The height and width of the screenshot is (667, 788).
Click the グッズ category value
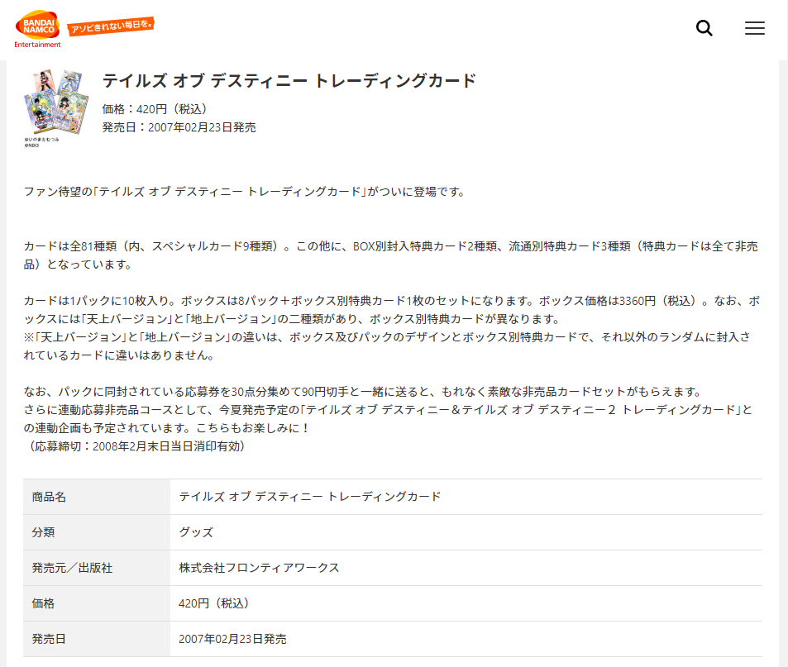tap(196, 532)
